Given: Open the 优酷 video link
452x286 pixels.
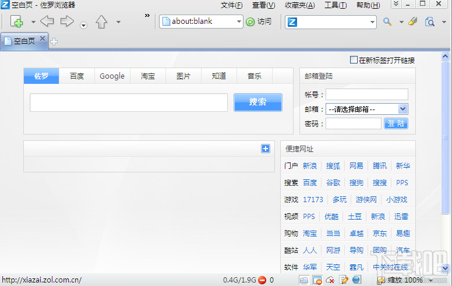Looking at the screenshot, I should (331, 217).
